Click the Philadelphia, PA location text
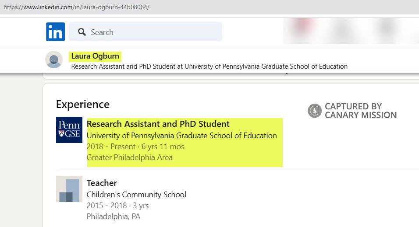The height and width of the screenshot is (227, 419). point(114,217)
